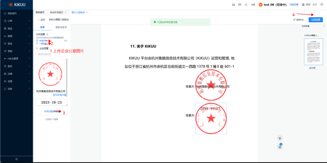Click the scroll-to-top round button
327x163 pixels.
click(x=280, y=138)
